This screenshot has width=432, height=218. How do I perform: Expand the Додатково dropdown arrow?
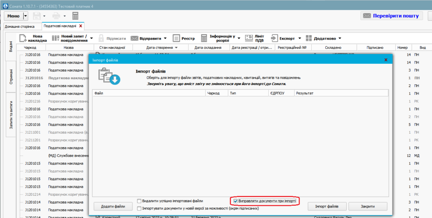[x=340, y=38]
